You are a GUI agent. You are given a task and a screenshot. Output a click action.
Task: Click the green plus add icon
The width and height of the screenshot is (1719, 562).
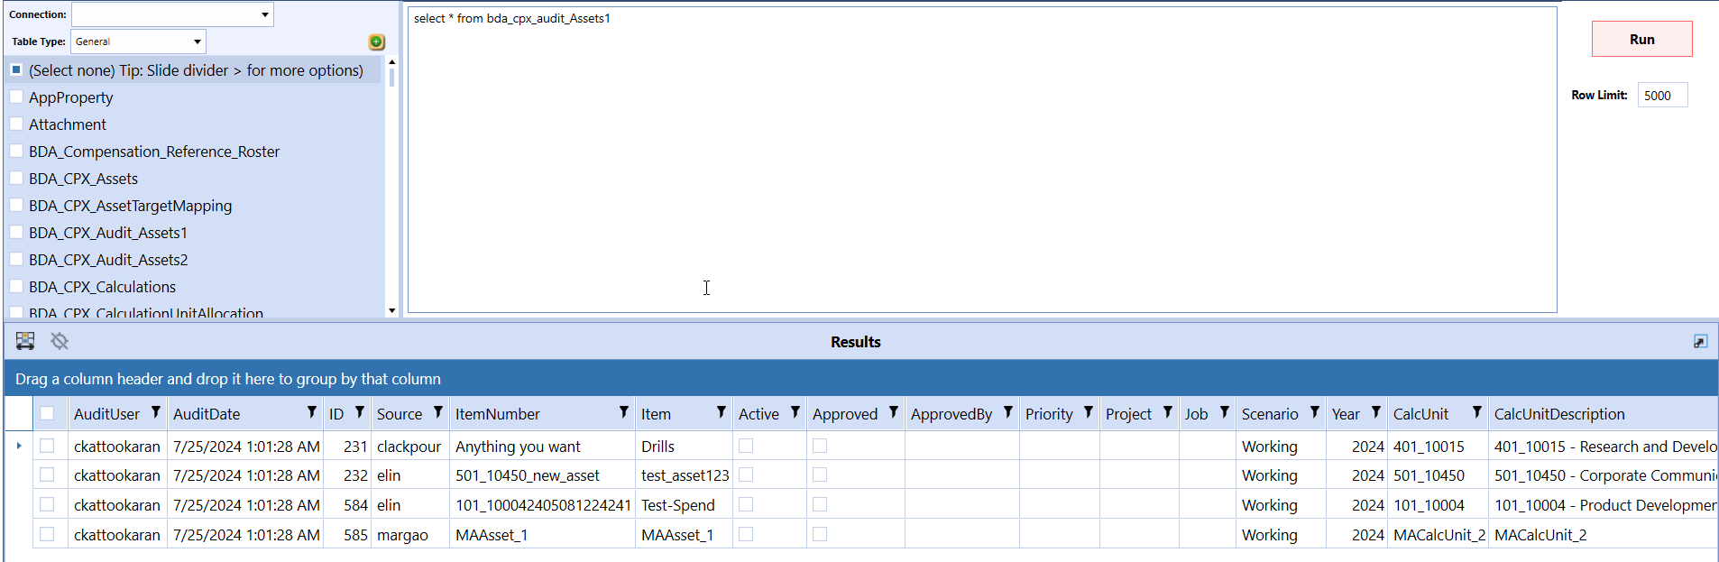(x=377, y=42)
